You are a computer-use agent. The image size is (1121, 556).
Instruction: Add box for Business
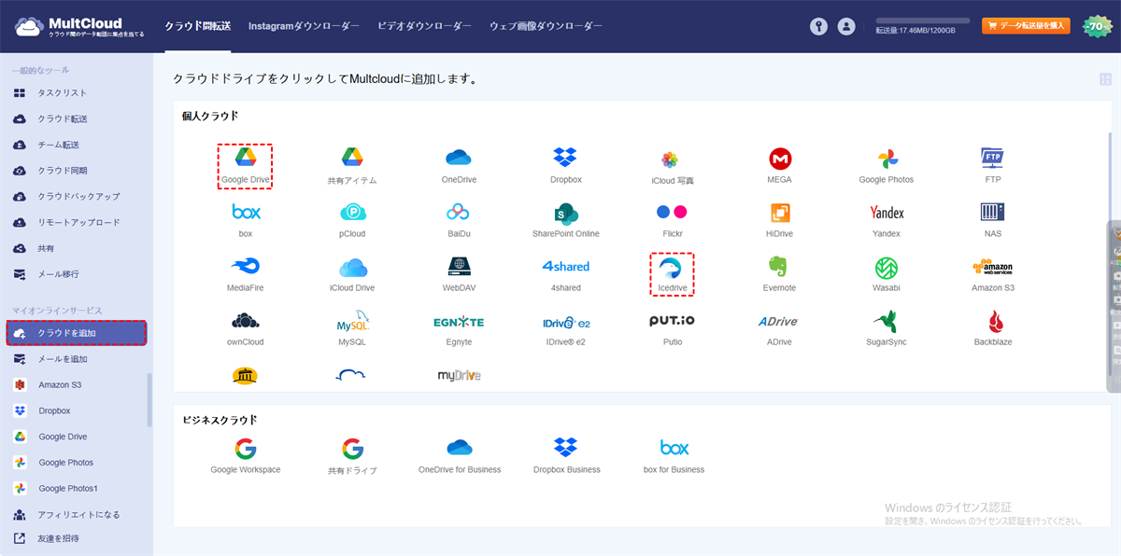pyautogui.click(x=674, y=456)
